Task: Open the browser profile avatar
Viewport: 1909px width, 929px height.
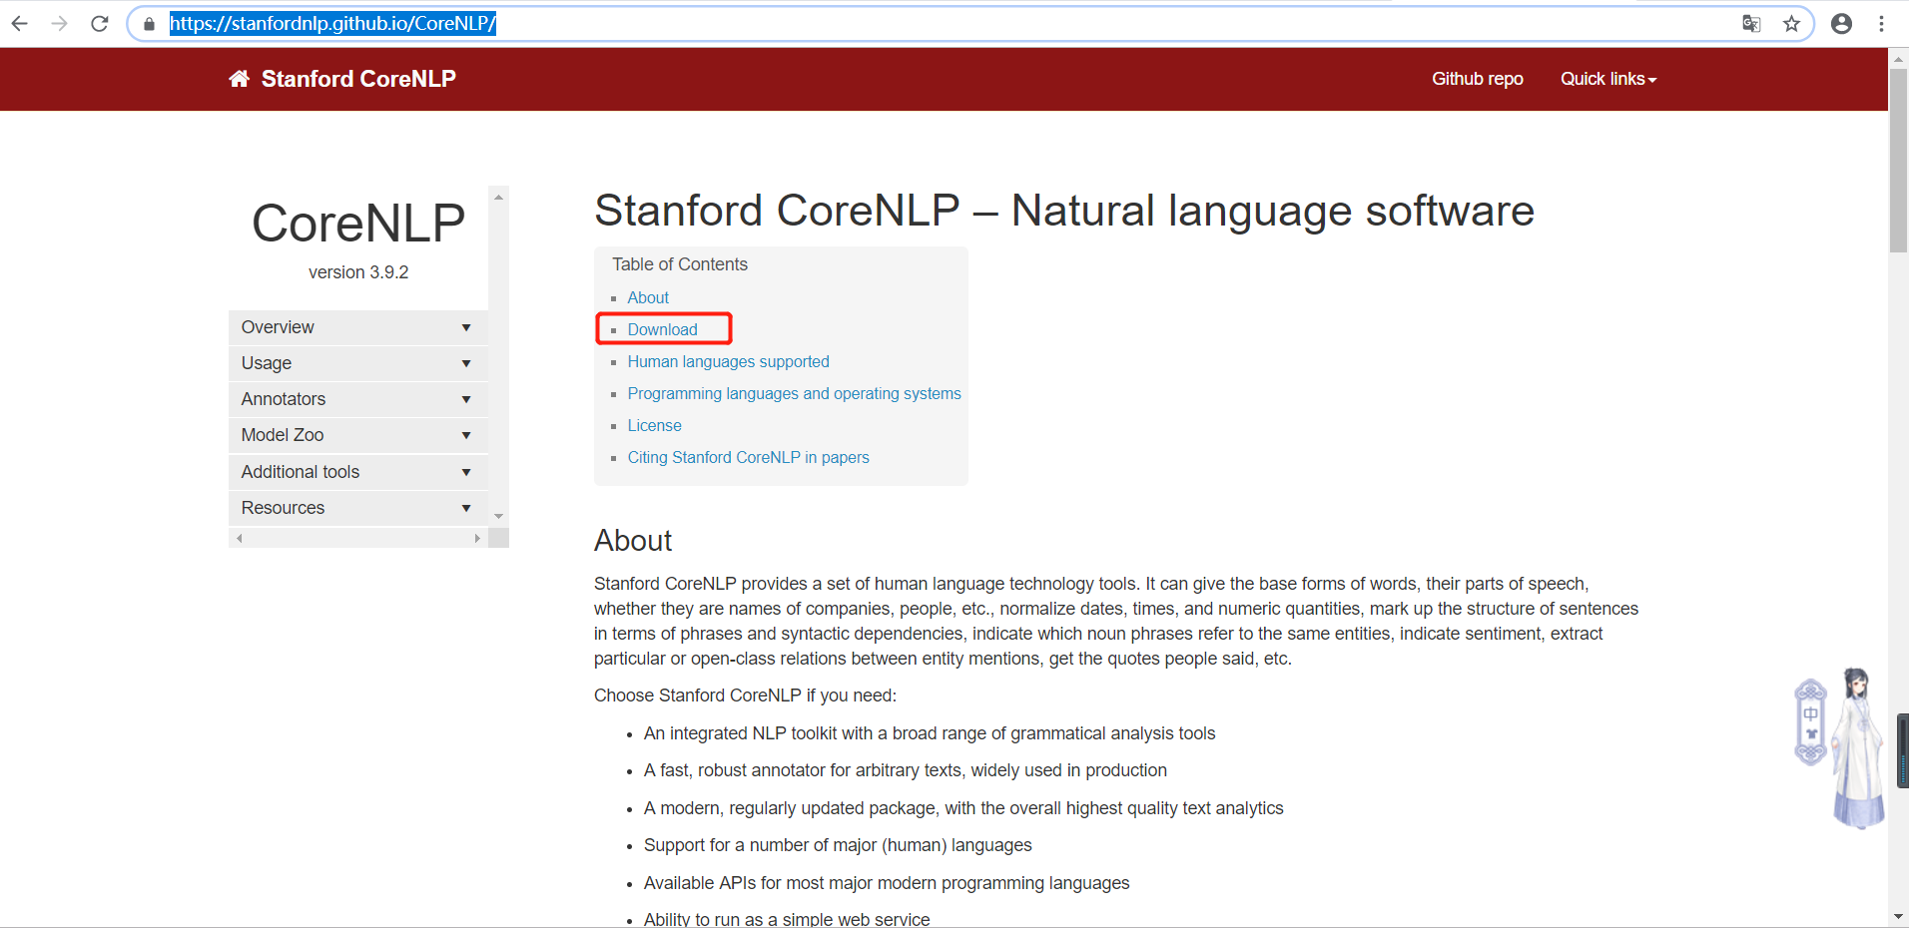Action: [1841, 23]
